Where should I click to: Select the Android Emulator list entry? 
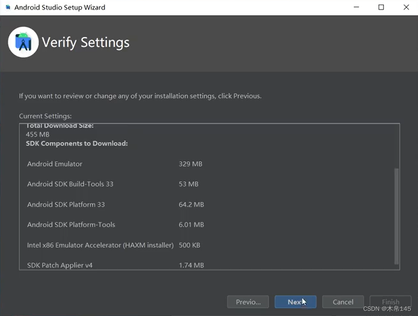point(55,164)
